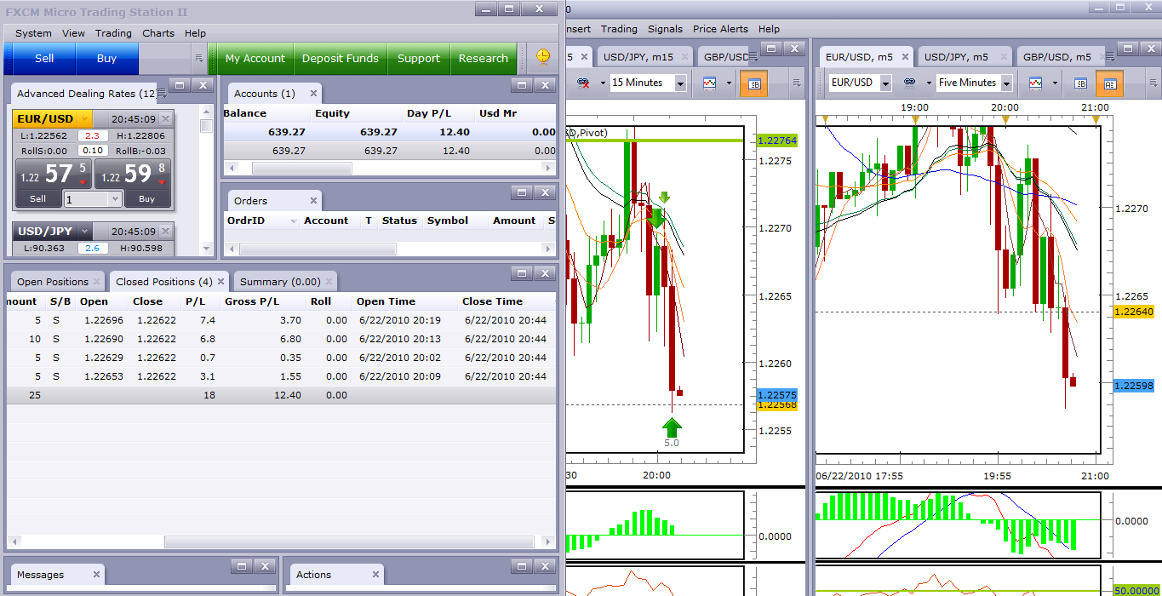Toggle the highlighted panel button in 15 Minutes chart toolbar
The image size is (1162, 596).
752,83
